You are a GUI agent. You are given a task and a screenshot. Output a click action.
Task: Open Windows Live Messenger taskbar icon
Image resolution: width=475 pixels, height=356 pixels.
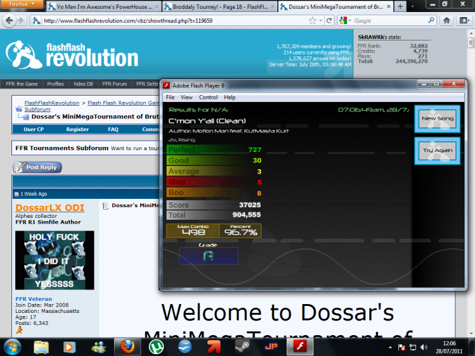coord(98,347)
